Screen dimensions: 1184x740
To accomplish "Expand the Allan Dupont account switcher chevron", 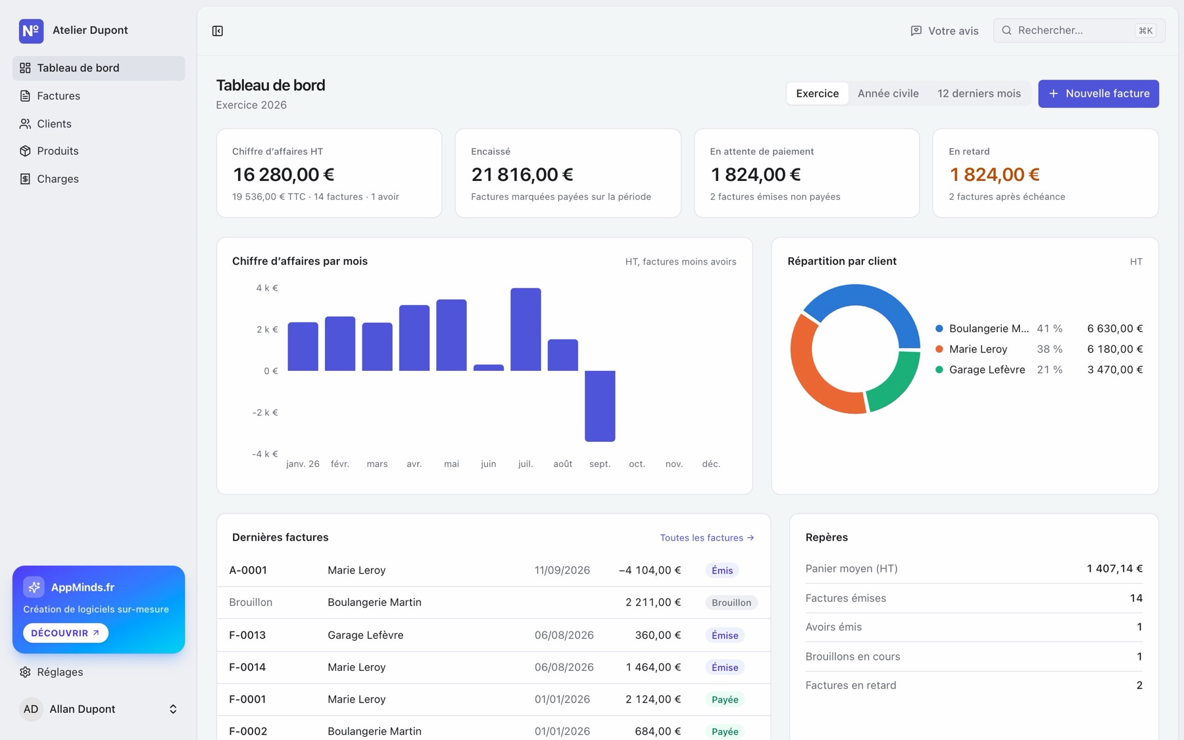I will (x=173, y=709).
